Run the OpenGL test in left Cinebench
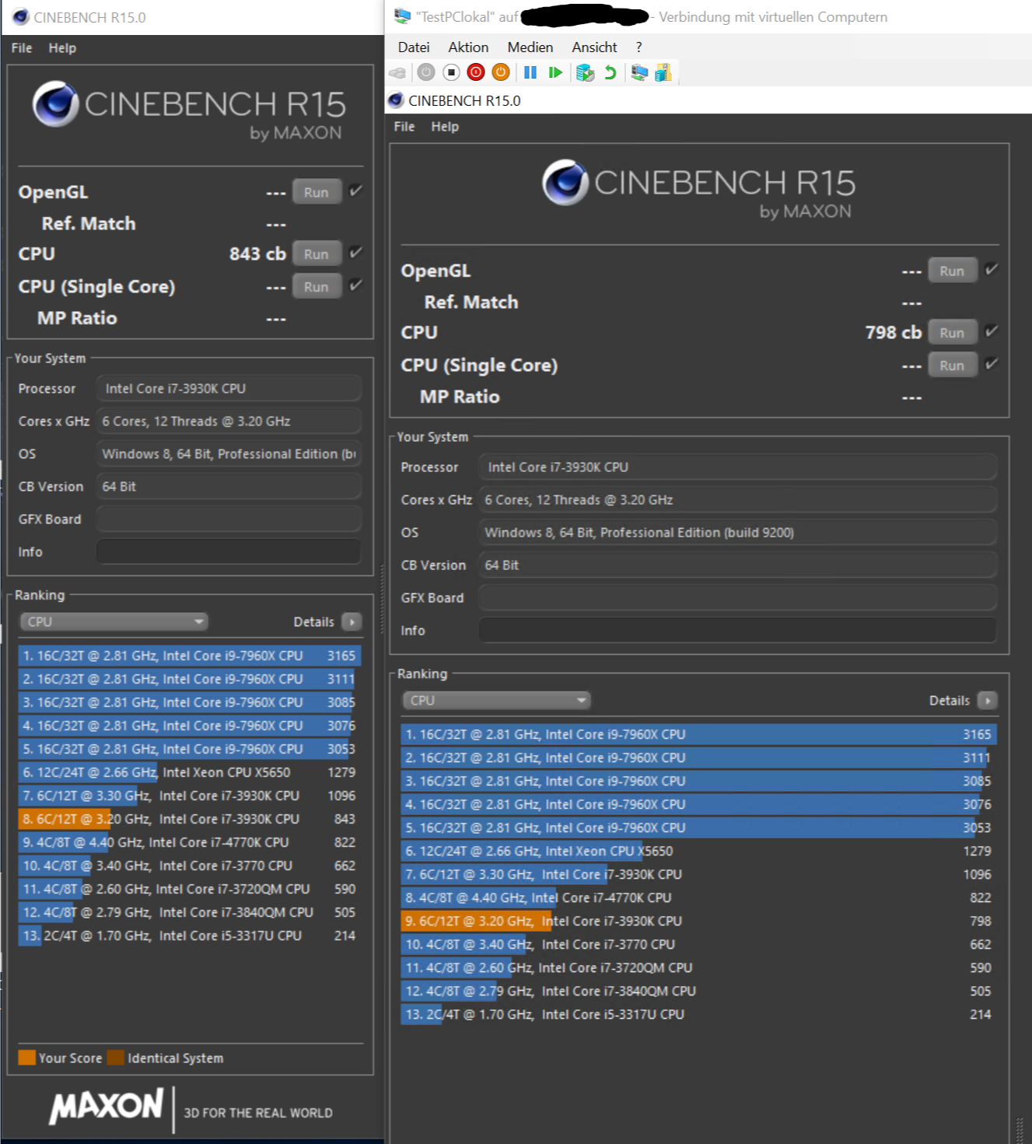Image resolution: width=1032 pixels, height=1144 pixels. [x=317, y=192]
